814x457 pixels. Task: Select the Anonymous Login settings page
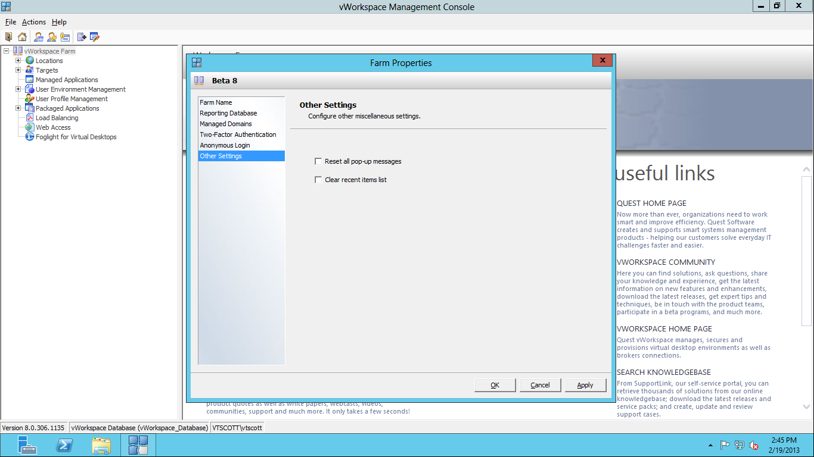click(241, 145)
